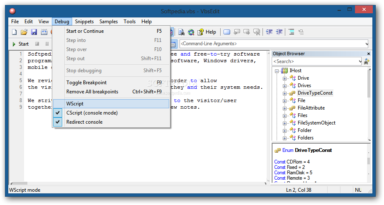The height and width of the screenshot is (205, 384).
Task: Click 'Const Remote = 3' in details
Action: coord(292,178)
